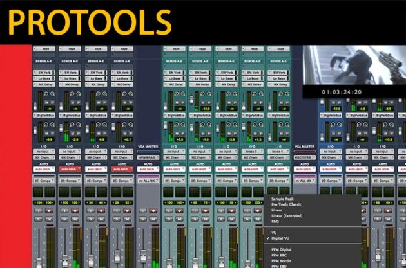Record-arm the leftmost channel strip
This screenshot has width=406, height=268.
[49, 211]
